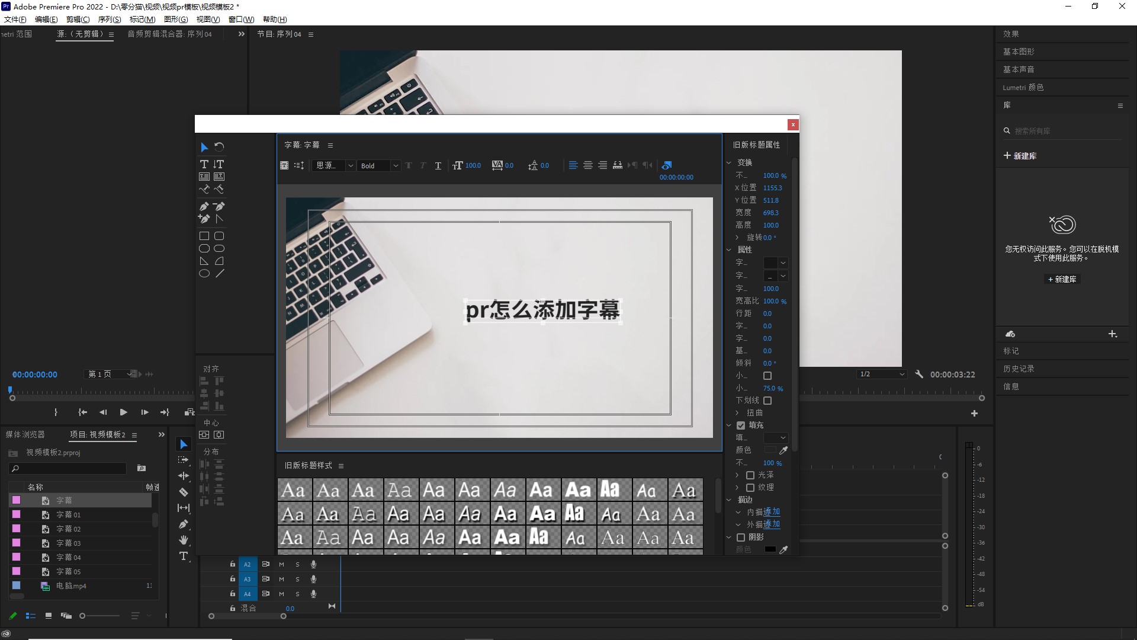This screenshot has width=1137, height=640.
Task: Collapse the 变换 transform section
Action: [730, 162]
